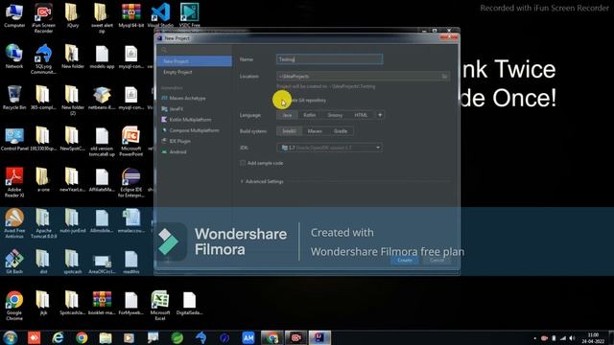Open Mysql 64-bit archive on desktop
Viewport: 614px width, 345px height.
click(130, 15)
